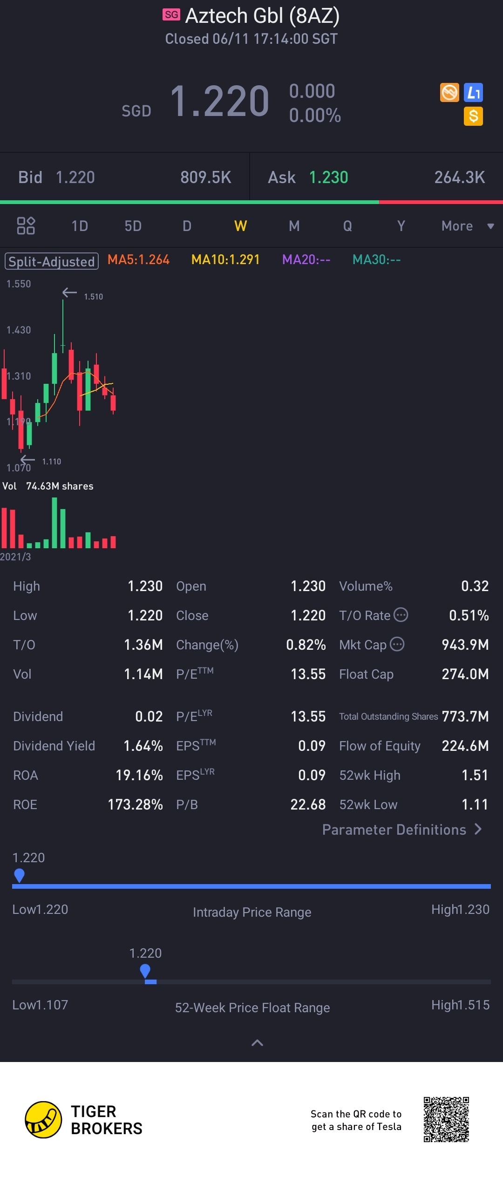
Task: Expand the More timeframes dropdown
Action: coord(467,226)
